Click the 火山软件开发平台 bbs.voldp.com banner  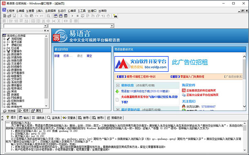tap(142, 64)
